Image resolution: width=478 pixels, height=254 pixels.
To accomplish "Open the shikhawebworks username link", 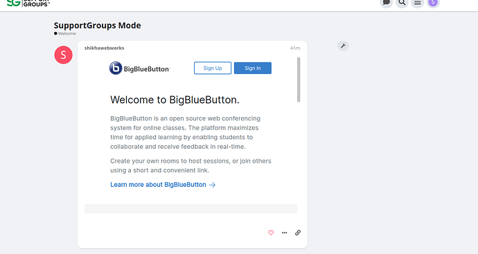I will (104, 48).
